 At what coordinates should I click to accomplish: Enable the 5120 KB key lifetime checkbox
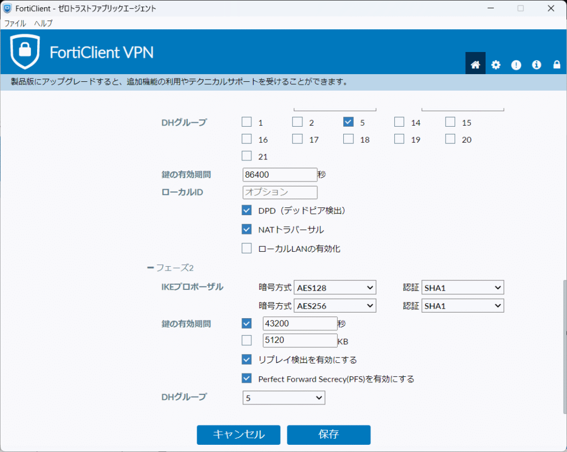click(246, 340)
